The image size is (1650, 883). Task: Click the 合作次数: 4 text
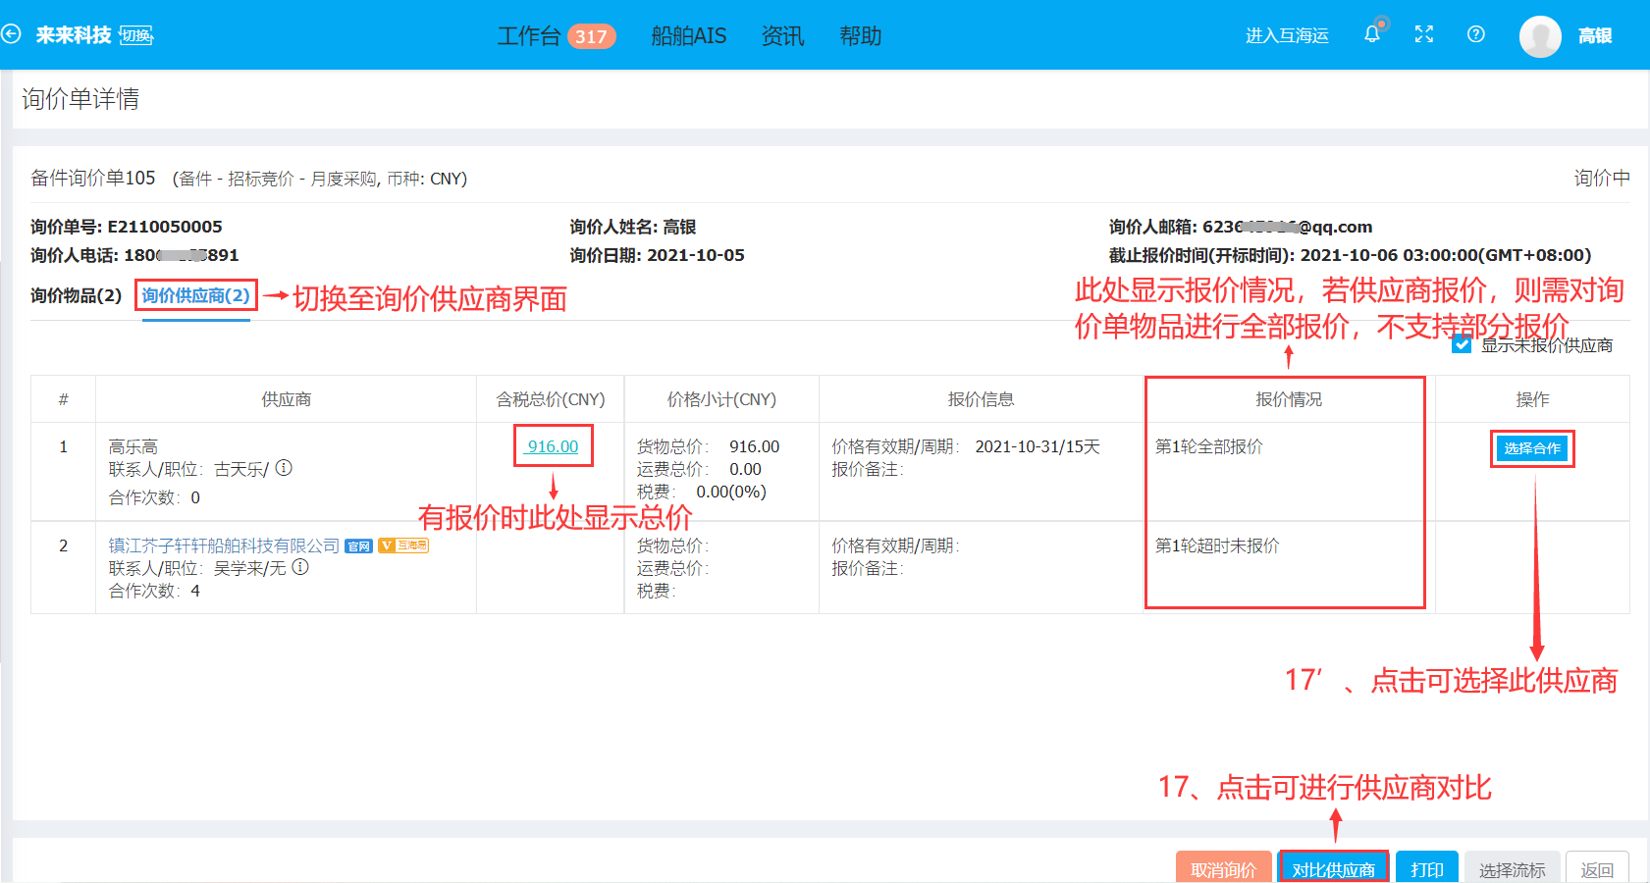154,591
